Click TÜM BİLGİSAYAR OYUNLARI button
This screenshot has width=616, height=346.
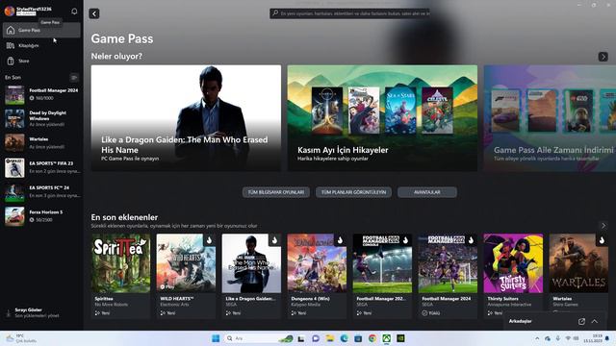[x=276, y=192]
